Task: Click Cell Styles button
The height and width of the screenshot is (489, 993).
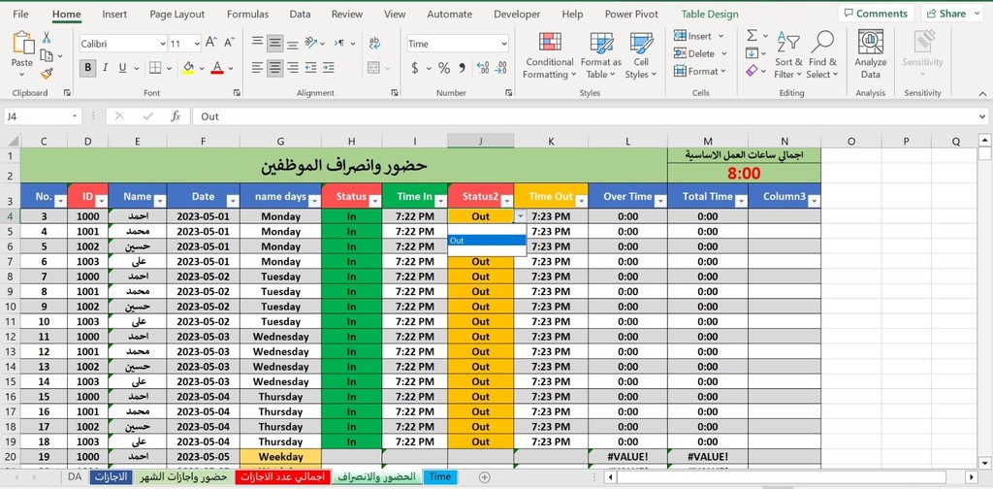Action: click(x=642, y=55)
